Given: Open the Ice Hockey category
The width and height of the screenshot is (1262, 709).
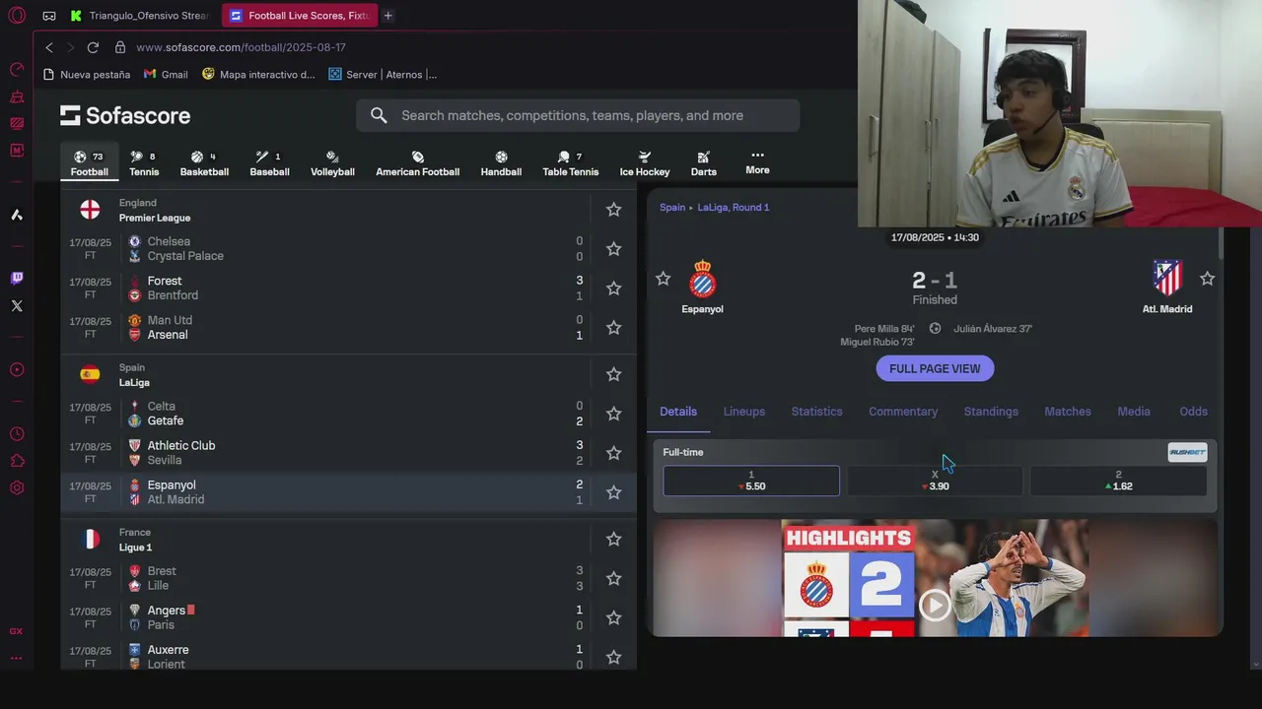Looking at the screenshot, I should coord(645,163).
